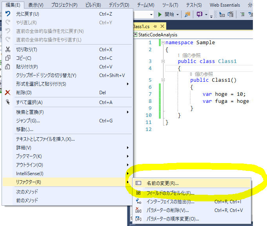Select クリップボード リングの切り替え(Y) entry
267x226 pixels.
(67, 75)
